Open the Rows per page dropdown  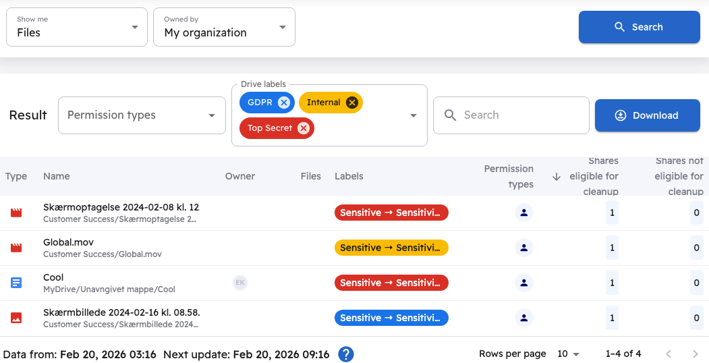coord(569,354)
